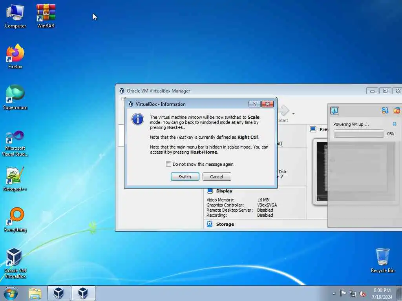Open the Windows Start menu orb
The height and width of the screenshot is (301, 402).
click(11, 293)
